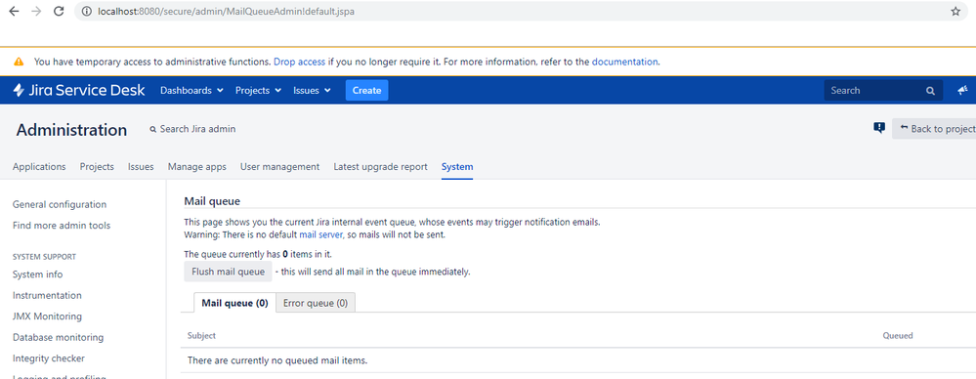Click the Queued column header
The height and width of the screenshot is (379, 976).
(898, 335)
